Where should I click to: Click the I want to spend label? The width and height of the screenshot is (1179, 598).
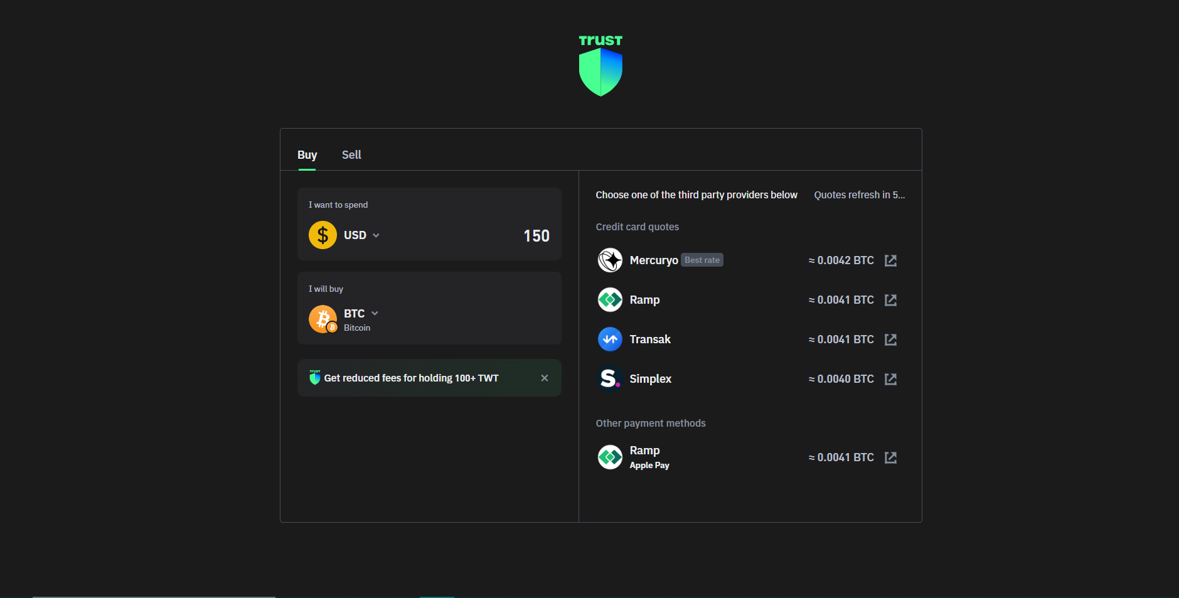pyautogui.click(x=338, y=205)
